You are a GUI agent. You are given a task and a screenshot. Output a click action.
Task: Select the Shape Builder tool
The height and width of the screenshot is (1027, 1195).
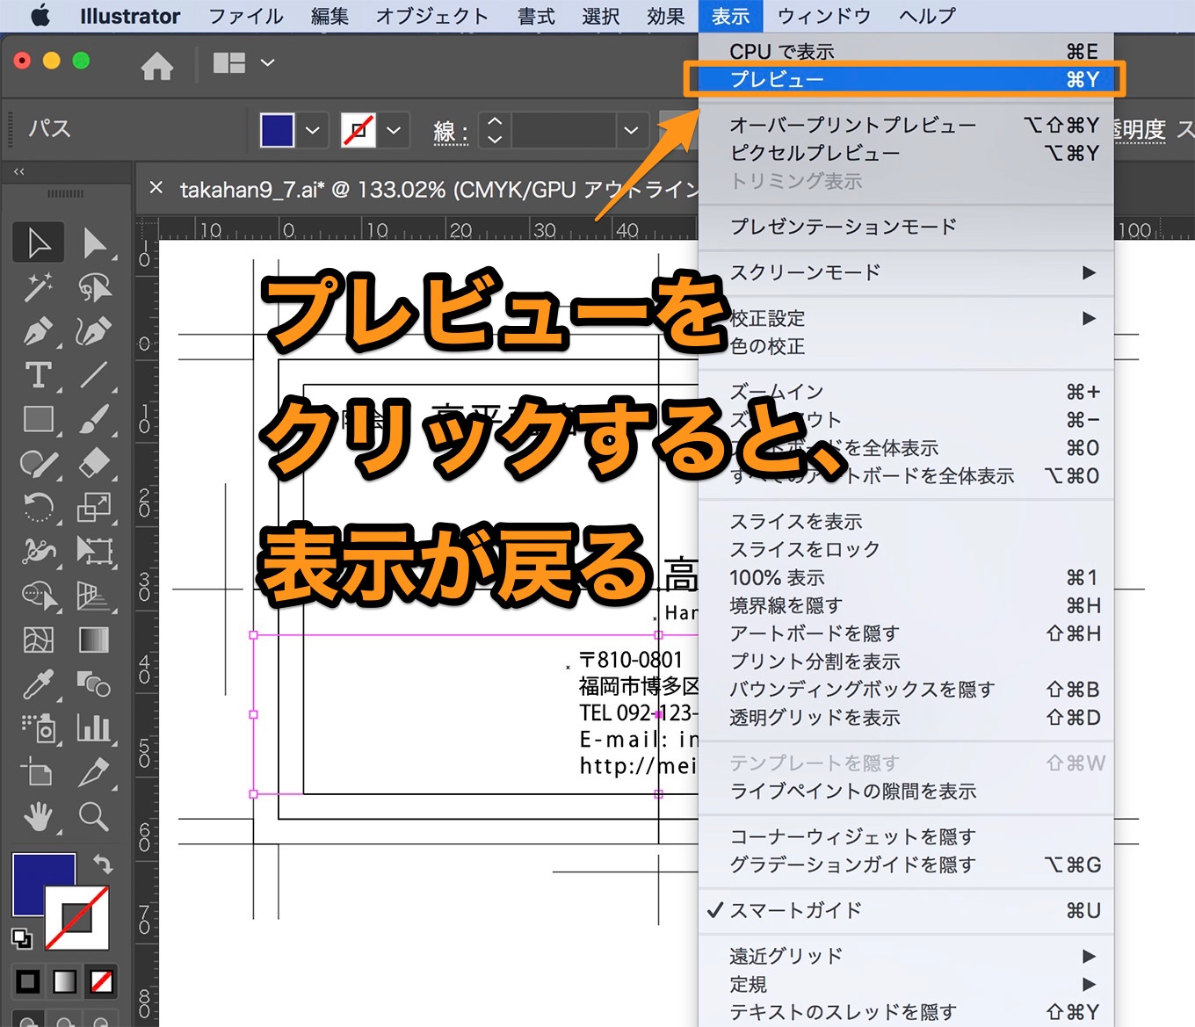tap(39, 596)
